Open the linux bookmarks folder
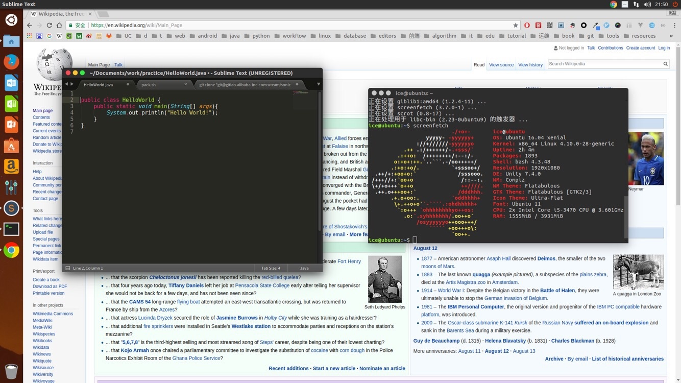 click(x=321, y=36)
